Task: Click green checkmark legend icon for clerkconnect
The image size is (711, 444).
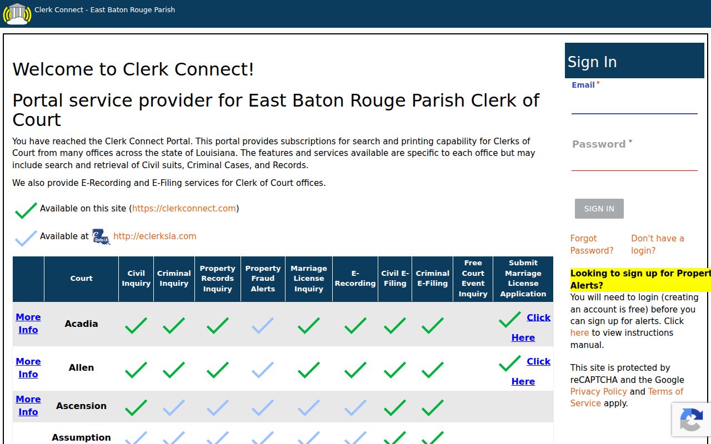Action: point(26,210)
